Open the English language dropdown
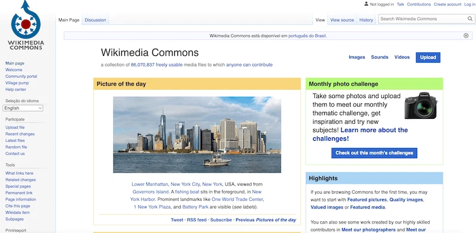This screenshot has height=233, width=476. pos(23,108)
